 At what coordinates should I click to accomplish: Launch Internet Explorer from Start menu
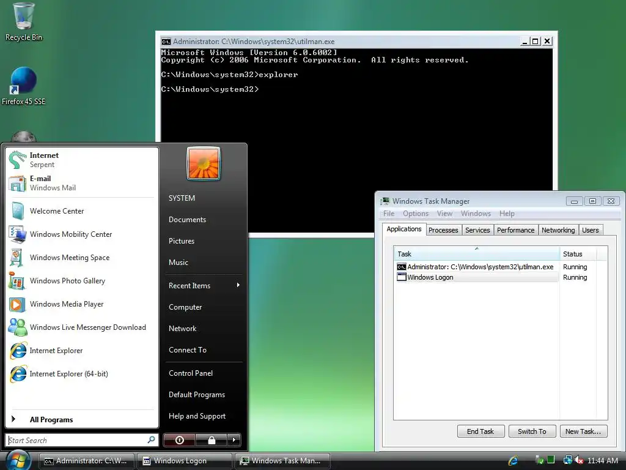click(82, 351)
